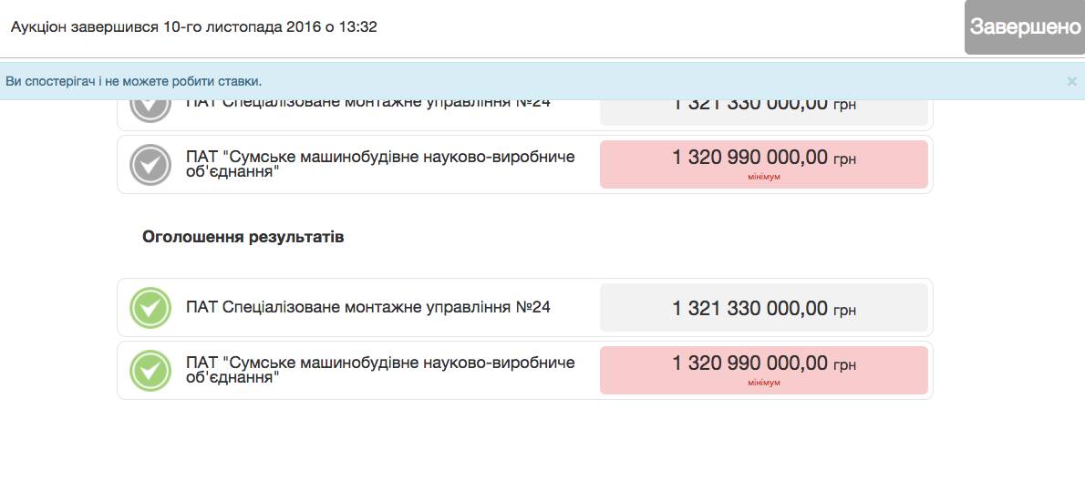Click the green checkmark beside Спеціалізоване монтажне управління №24

(150, 308)
